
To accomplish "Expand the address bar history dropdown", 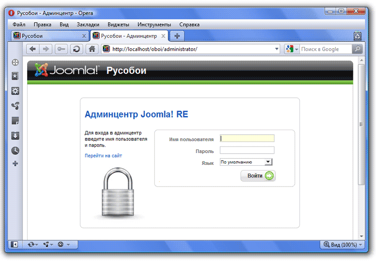I will 276,49.
